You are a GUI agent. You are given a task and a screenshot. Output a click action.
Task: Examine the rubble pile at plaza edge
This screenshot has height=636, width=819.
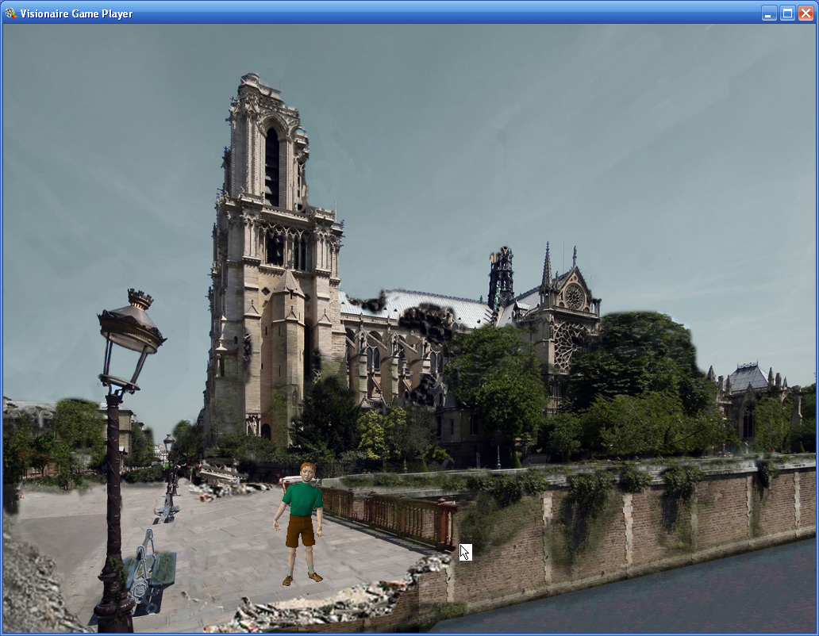point(333,604)
